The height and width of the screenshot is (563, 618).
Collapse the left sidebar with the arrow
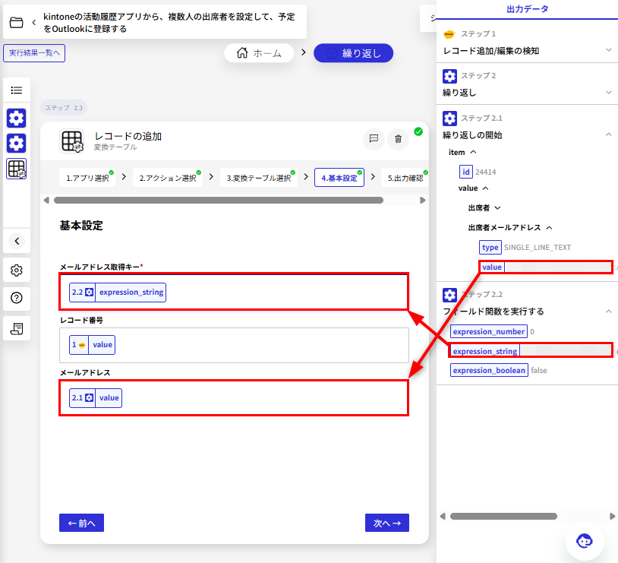pyautogui.click(x=17, y=241)
